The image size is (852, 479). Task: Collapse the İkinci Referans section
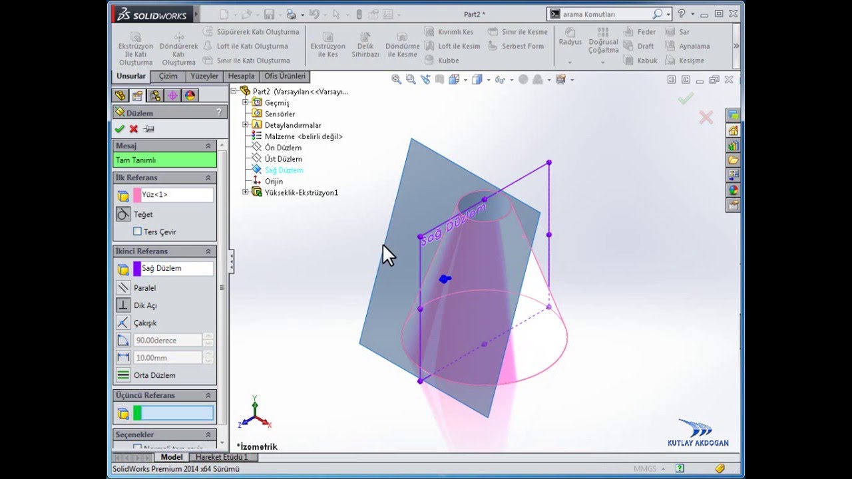click(x=208, y=251)
